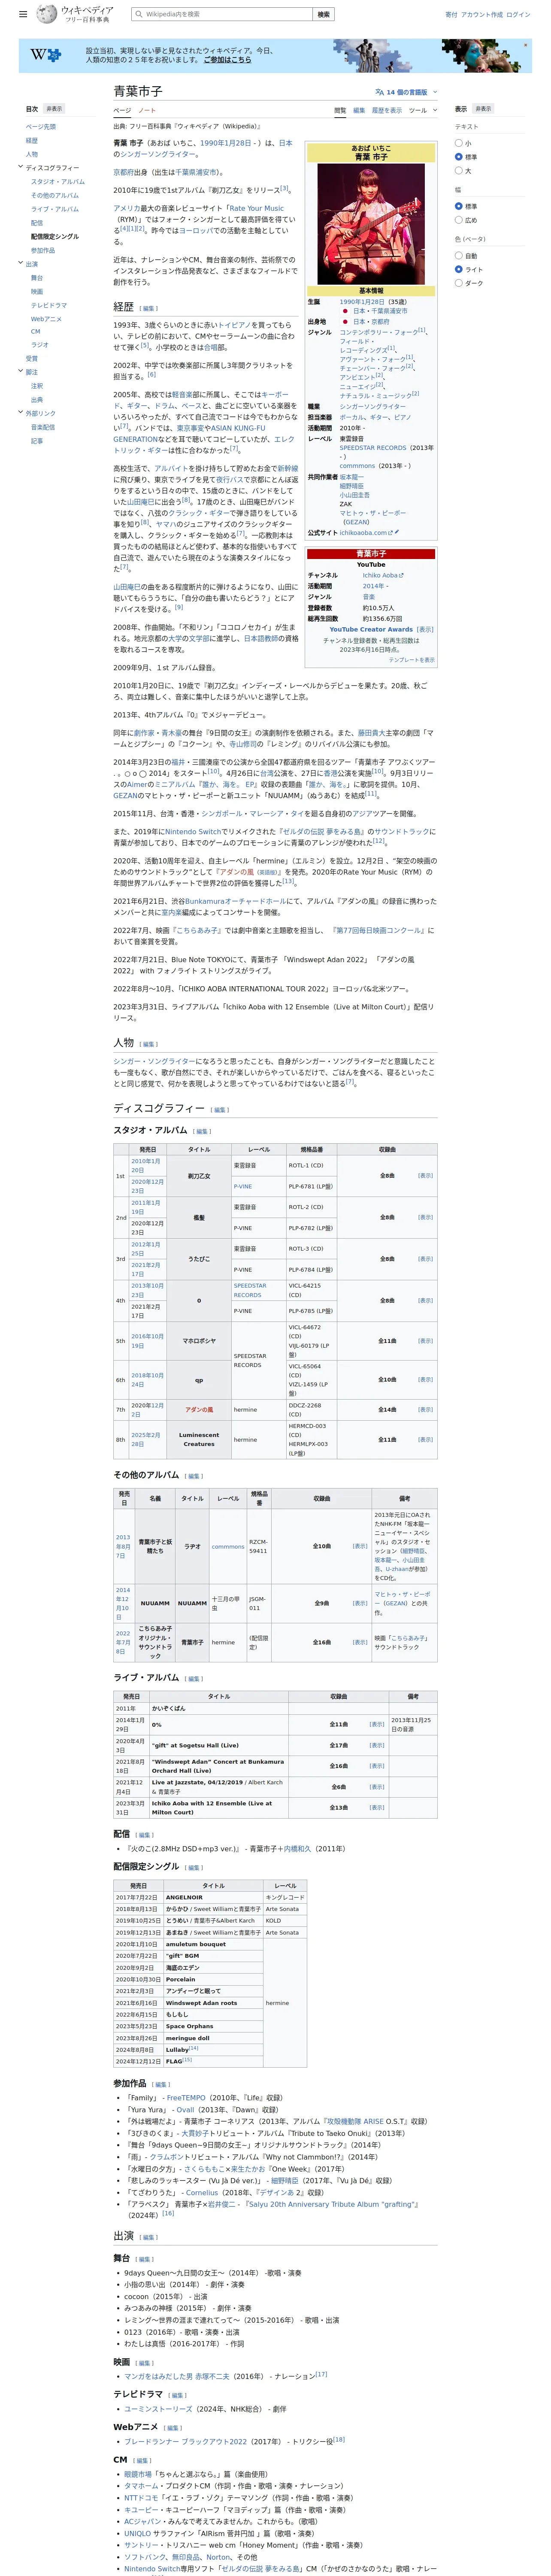551x2576 pixels.
Task: Click the W puzzle logo in the banner
Action: coord(45,55)
